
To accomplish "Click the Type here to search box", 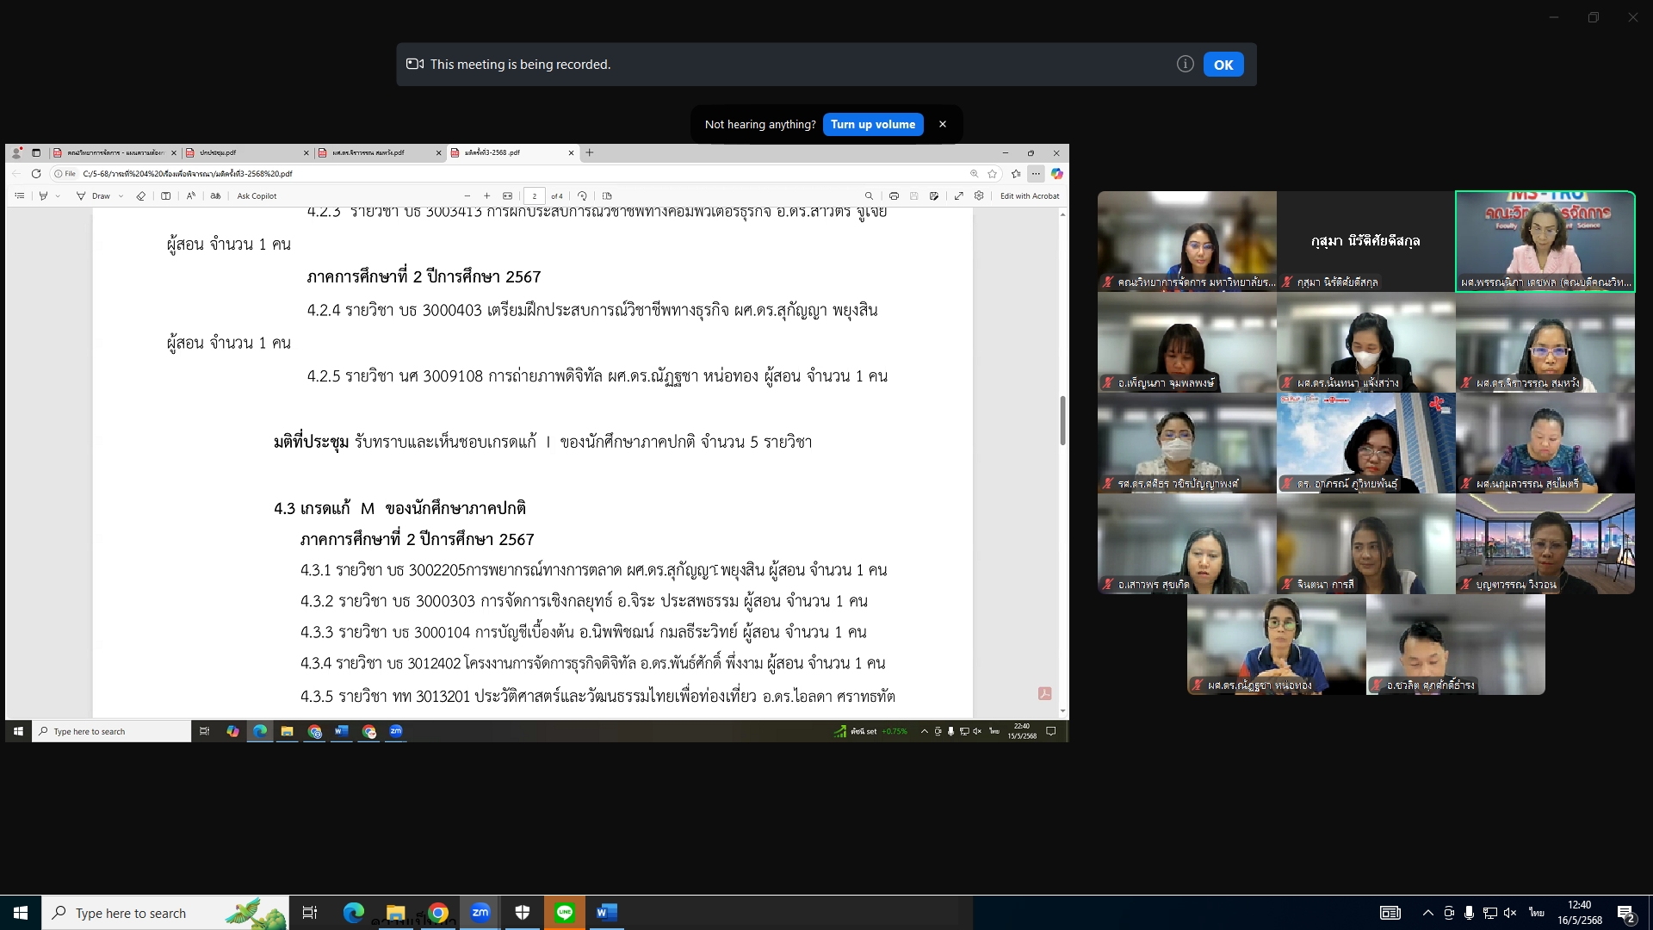I will [x=131, y=914].
